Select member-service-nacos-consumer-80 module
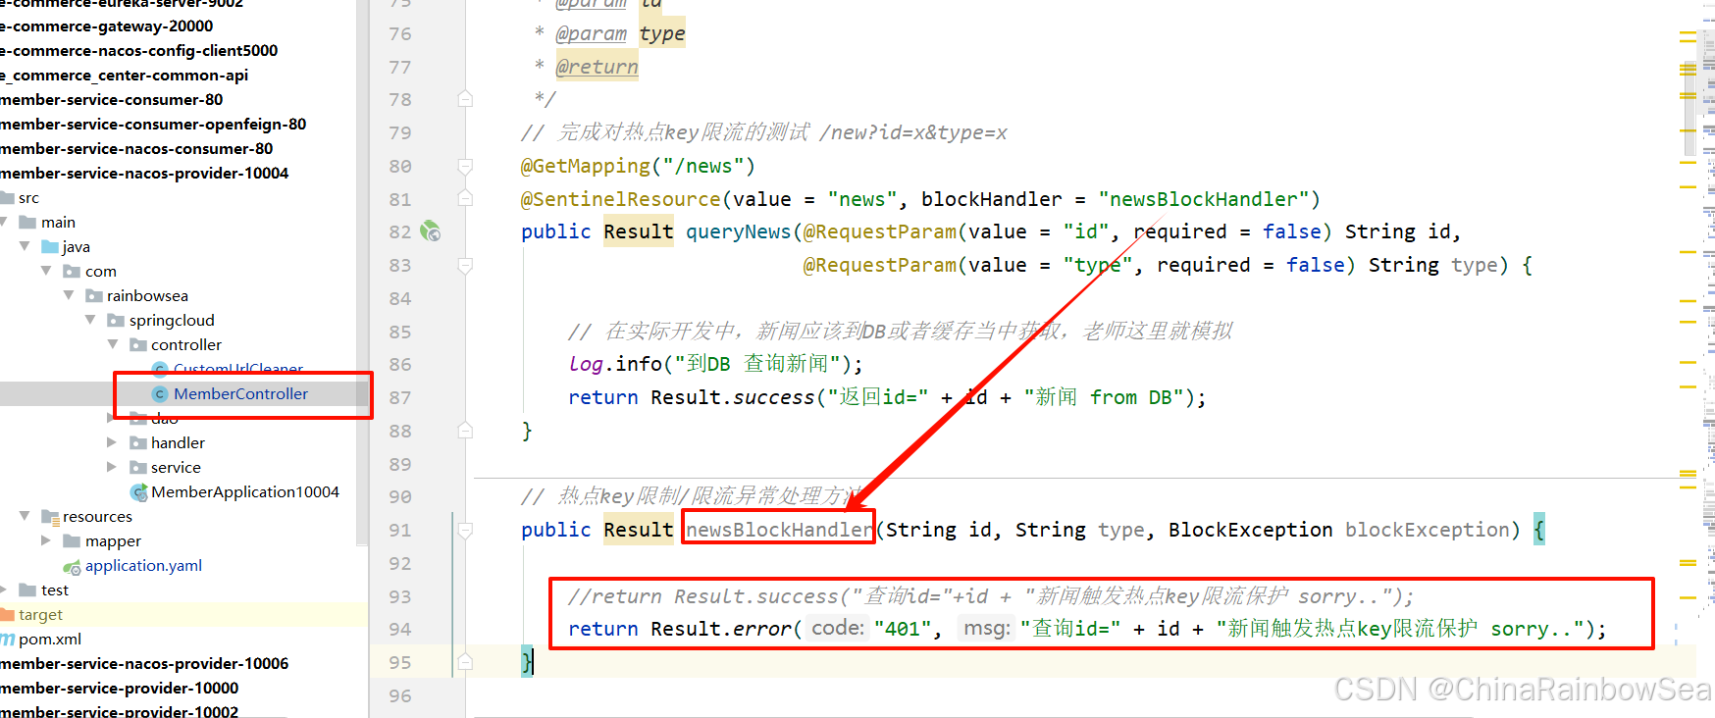 (x=136, y=149)
